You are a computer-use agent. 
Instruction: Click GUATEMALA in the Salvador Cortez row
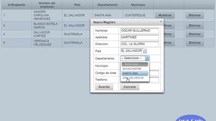pos(73,34)
